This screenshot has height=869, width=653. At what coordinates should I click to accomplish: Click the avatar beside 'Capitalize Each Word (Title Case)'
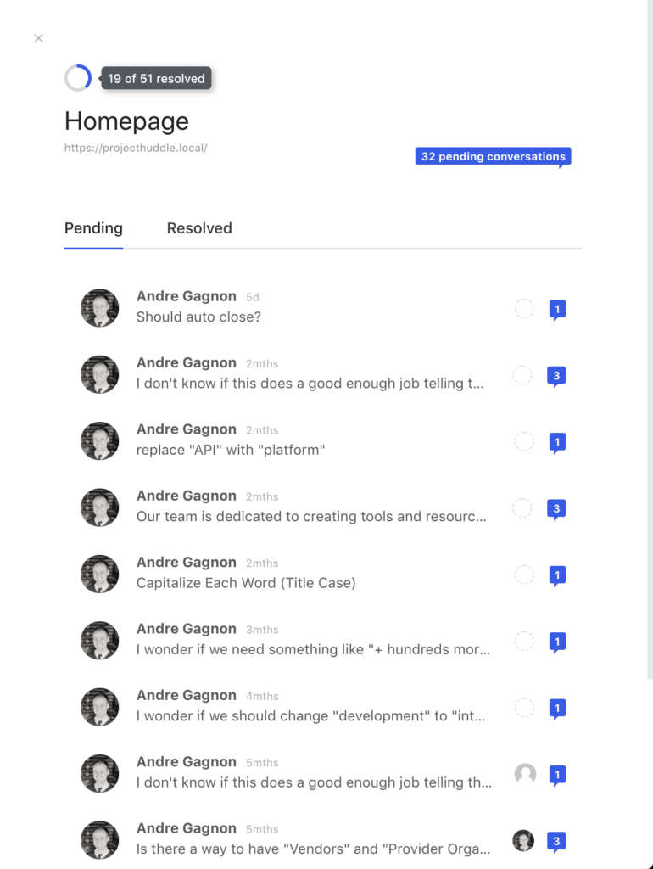99,574
